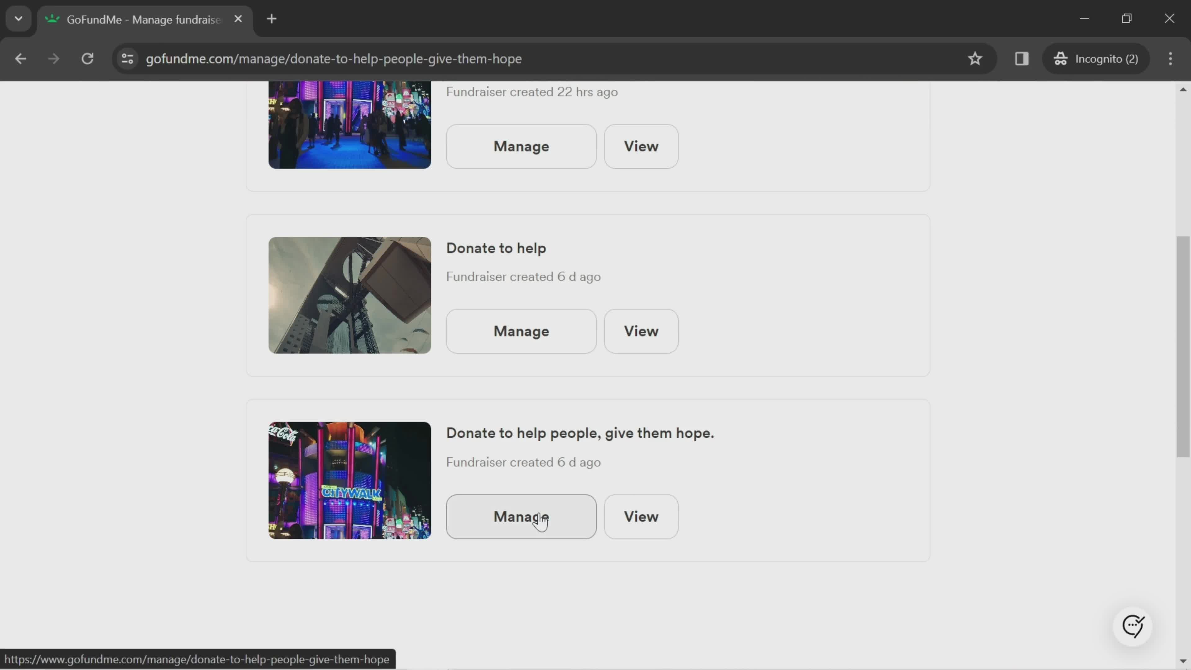Manage 'Donate to help people, give them hope.'
1191x670 pixels.
coord(521,516)
